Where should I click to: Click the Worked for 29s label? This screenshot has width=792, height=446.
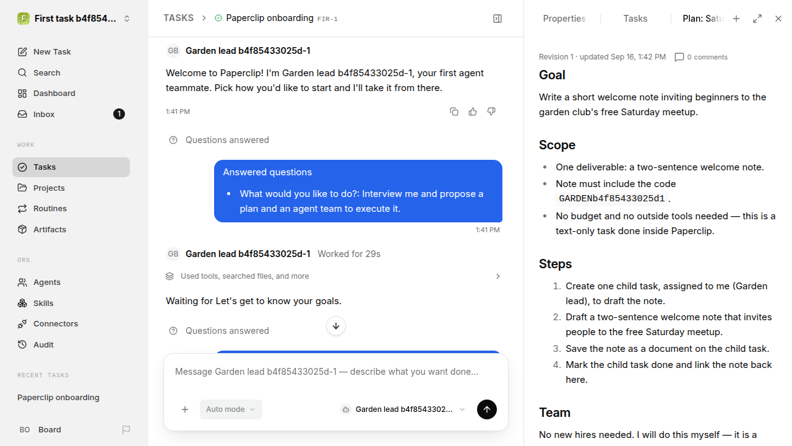349,254
